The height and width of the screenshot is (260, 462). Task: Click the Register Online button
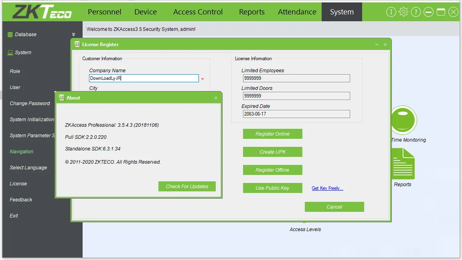tap(273, 134)
